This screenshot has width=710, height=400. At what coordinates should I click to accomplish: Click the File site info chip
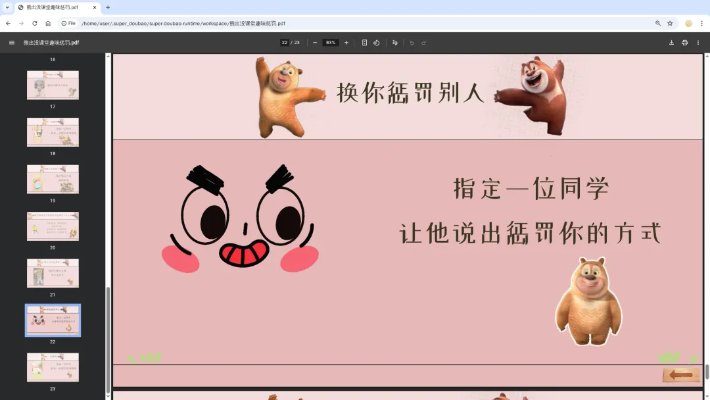(69, 23)
